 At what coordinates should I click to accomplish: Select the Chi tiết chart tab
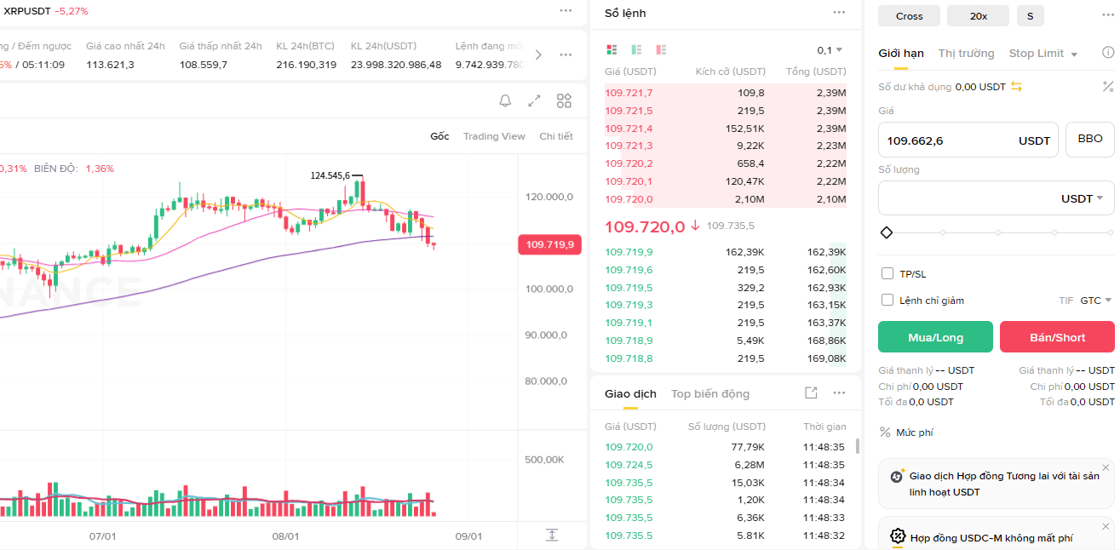click(556, 136)
